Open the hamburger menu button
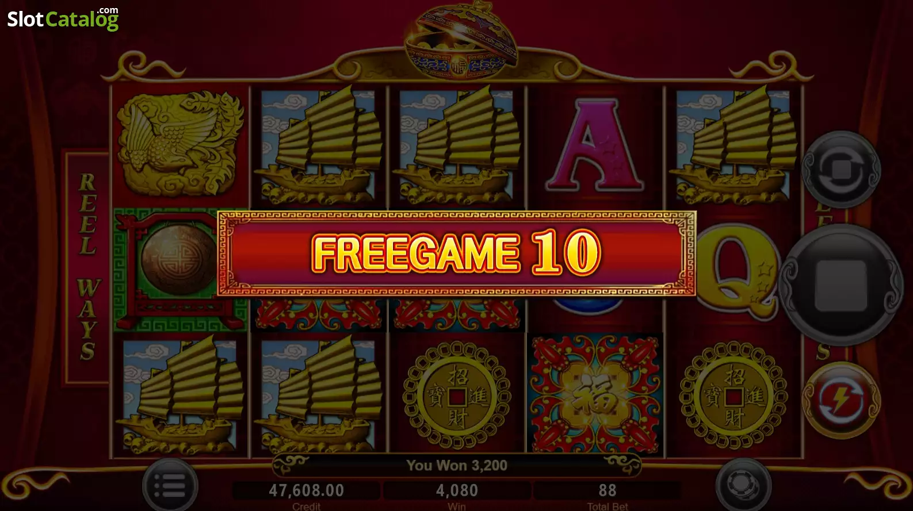 [x=170, y=486]
